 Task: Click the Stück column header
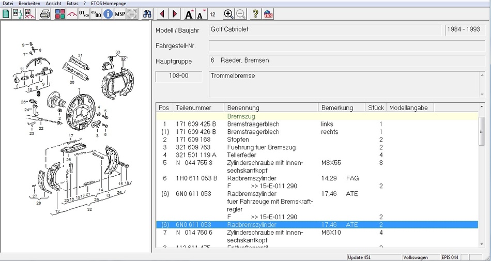point(376,108)
